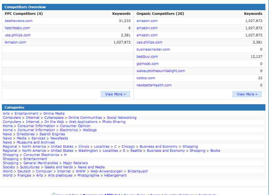Click View More under Organic Competitors
This screenshot has height=195, width=269.
tap(247, 94)
